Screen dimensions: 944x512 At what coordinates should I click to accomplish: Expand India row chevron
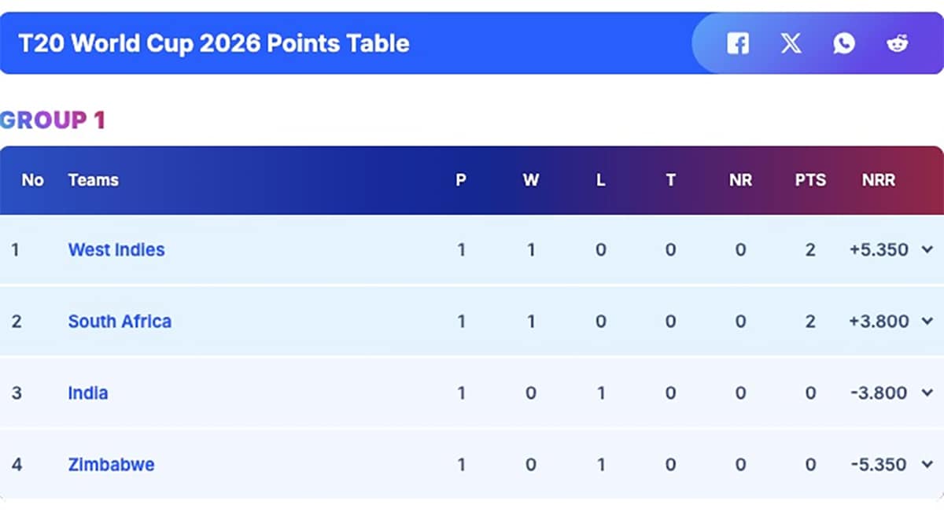tap(927, 393)
